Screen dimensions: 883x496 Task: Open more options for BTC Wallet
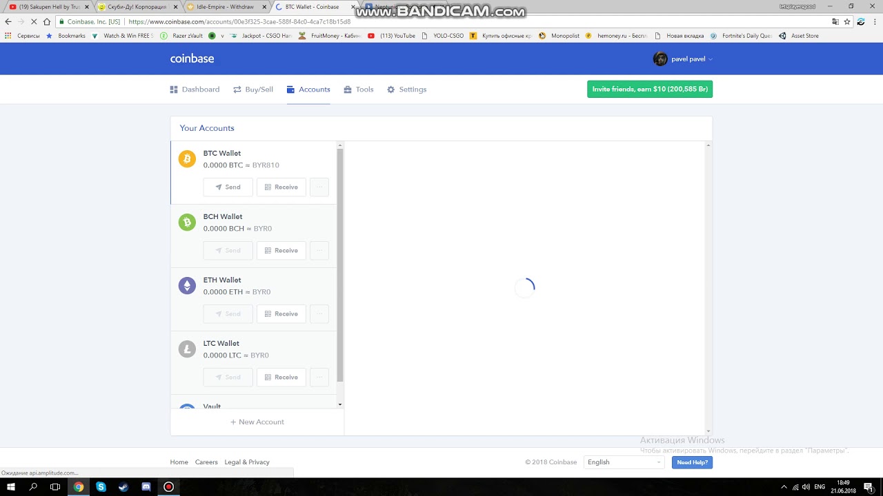[319, 187]
